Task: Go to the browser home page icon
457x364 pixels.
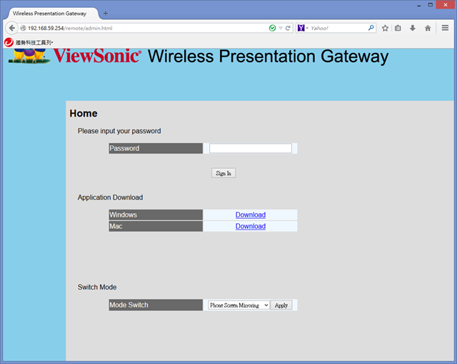Action: click(x=428, y=28)
